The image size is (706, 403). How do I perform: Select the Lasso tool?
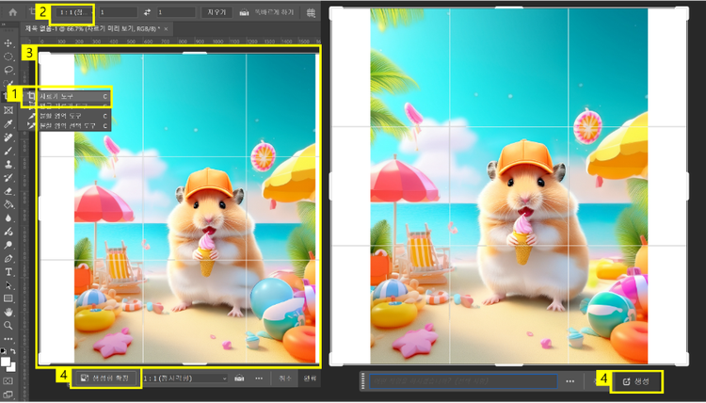pos(8,71)
